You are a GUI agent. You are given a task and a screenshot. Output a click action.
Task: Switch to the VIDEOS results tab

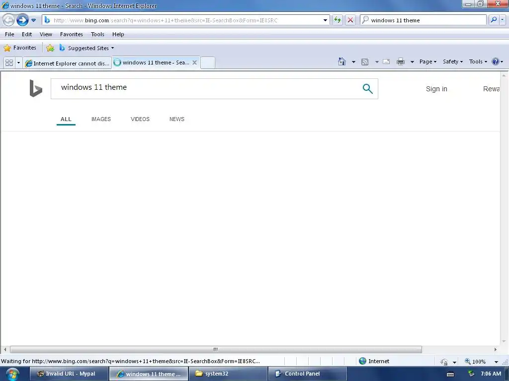coord(140,119)
